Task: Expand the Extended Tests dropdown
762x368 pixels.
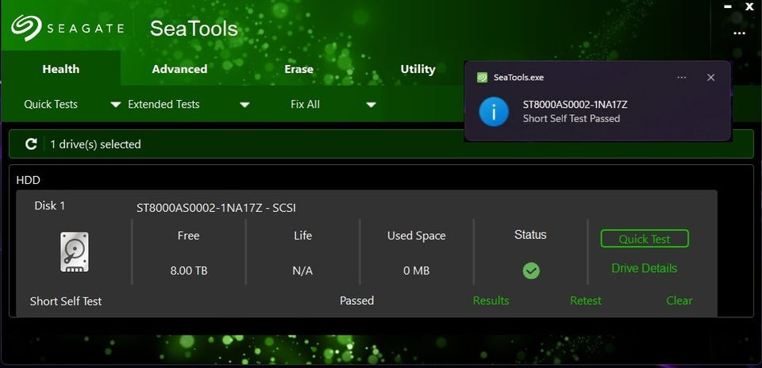Action: tap(244, 105)
